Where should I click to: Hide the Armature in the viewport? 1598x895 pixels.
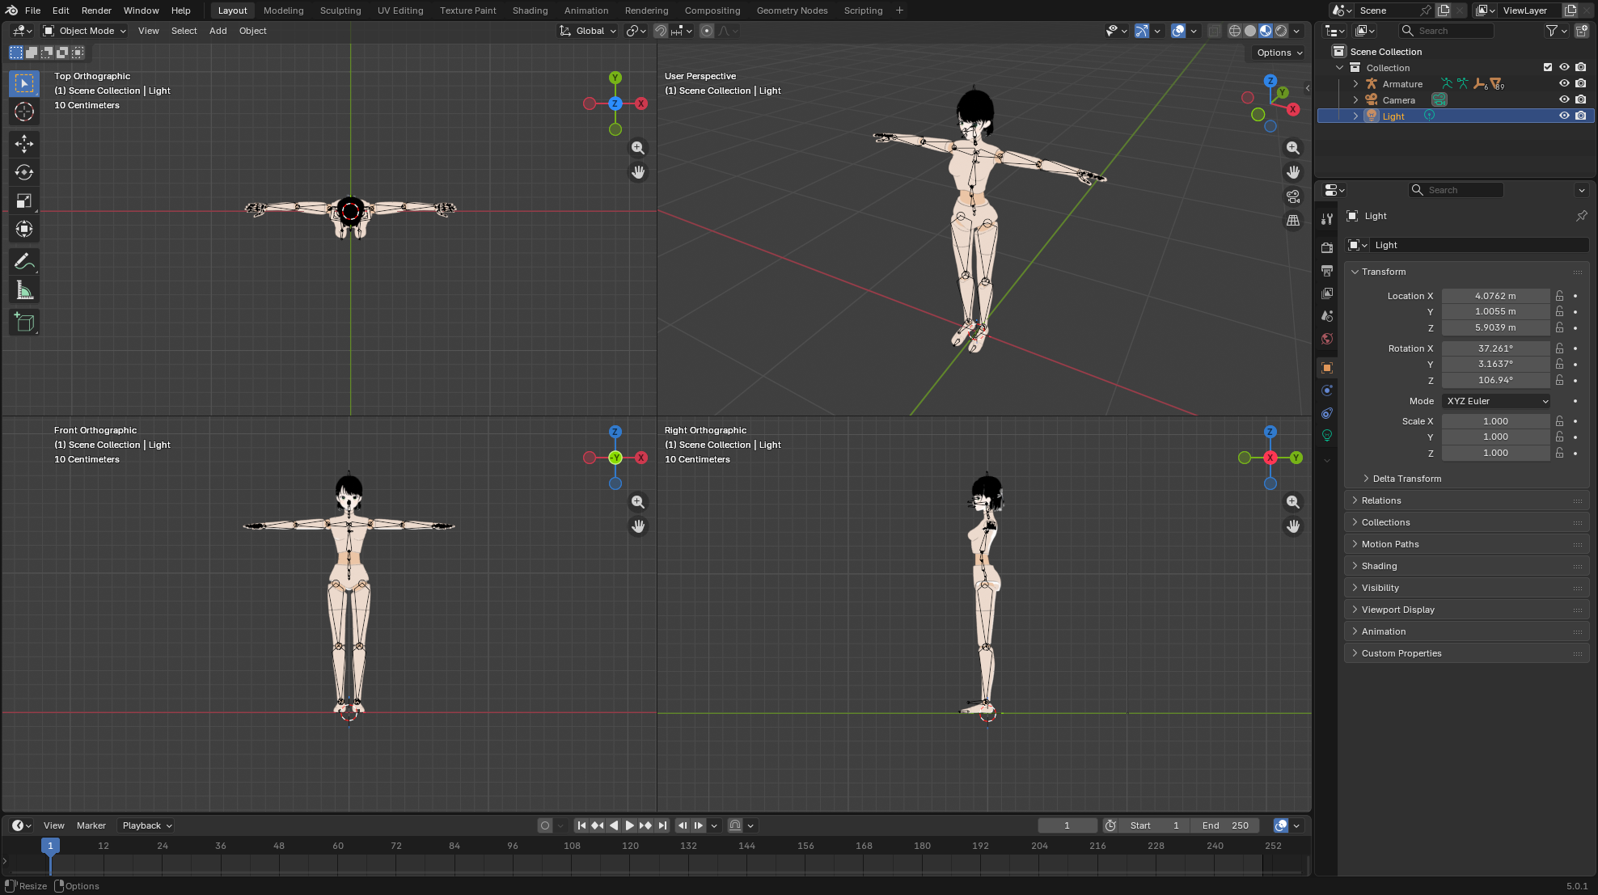(x=1564, y=83)
